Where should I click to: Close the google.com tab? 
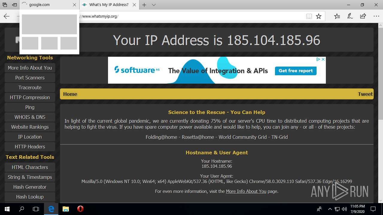click(75, 5)
